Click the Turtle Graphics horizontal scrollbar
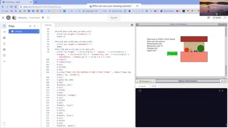The image size is (228, 128). coord(180,78)
